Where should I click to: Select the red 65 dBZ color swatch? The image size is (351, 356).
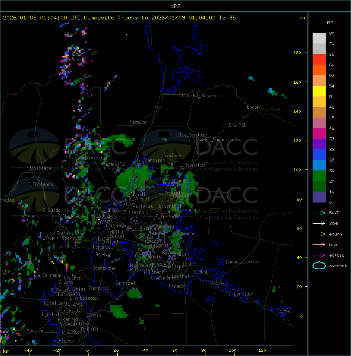[x=319, y=60]
